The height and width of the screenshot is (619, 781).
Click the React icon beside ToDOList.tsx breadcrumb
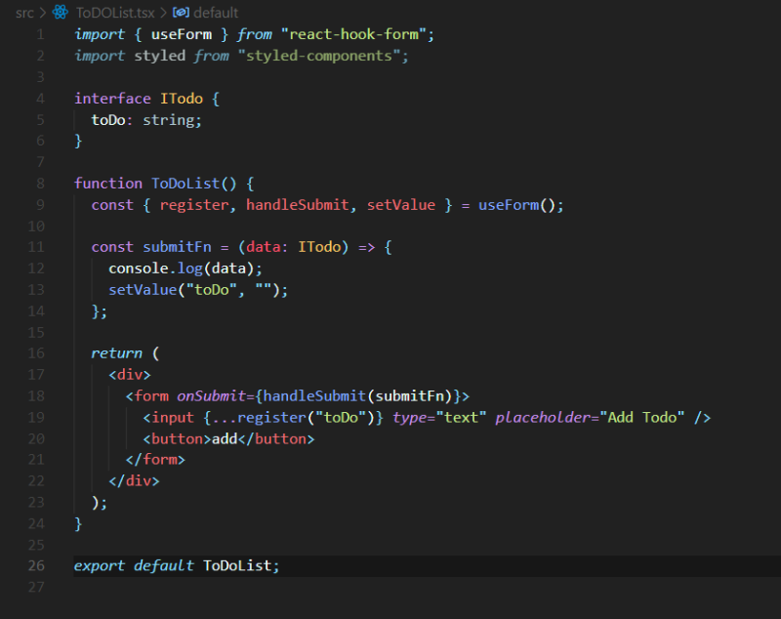pos(61,13)
